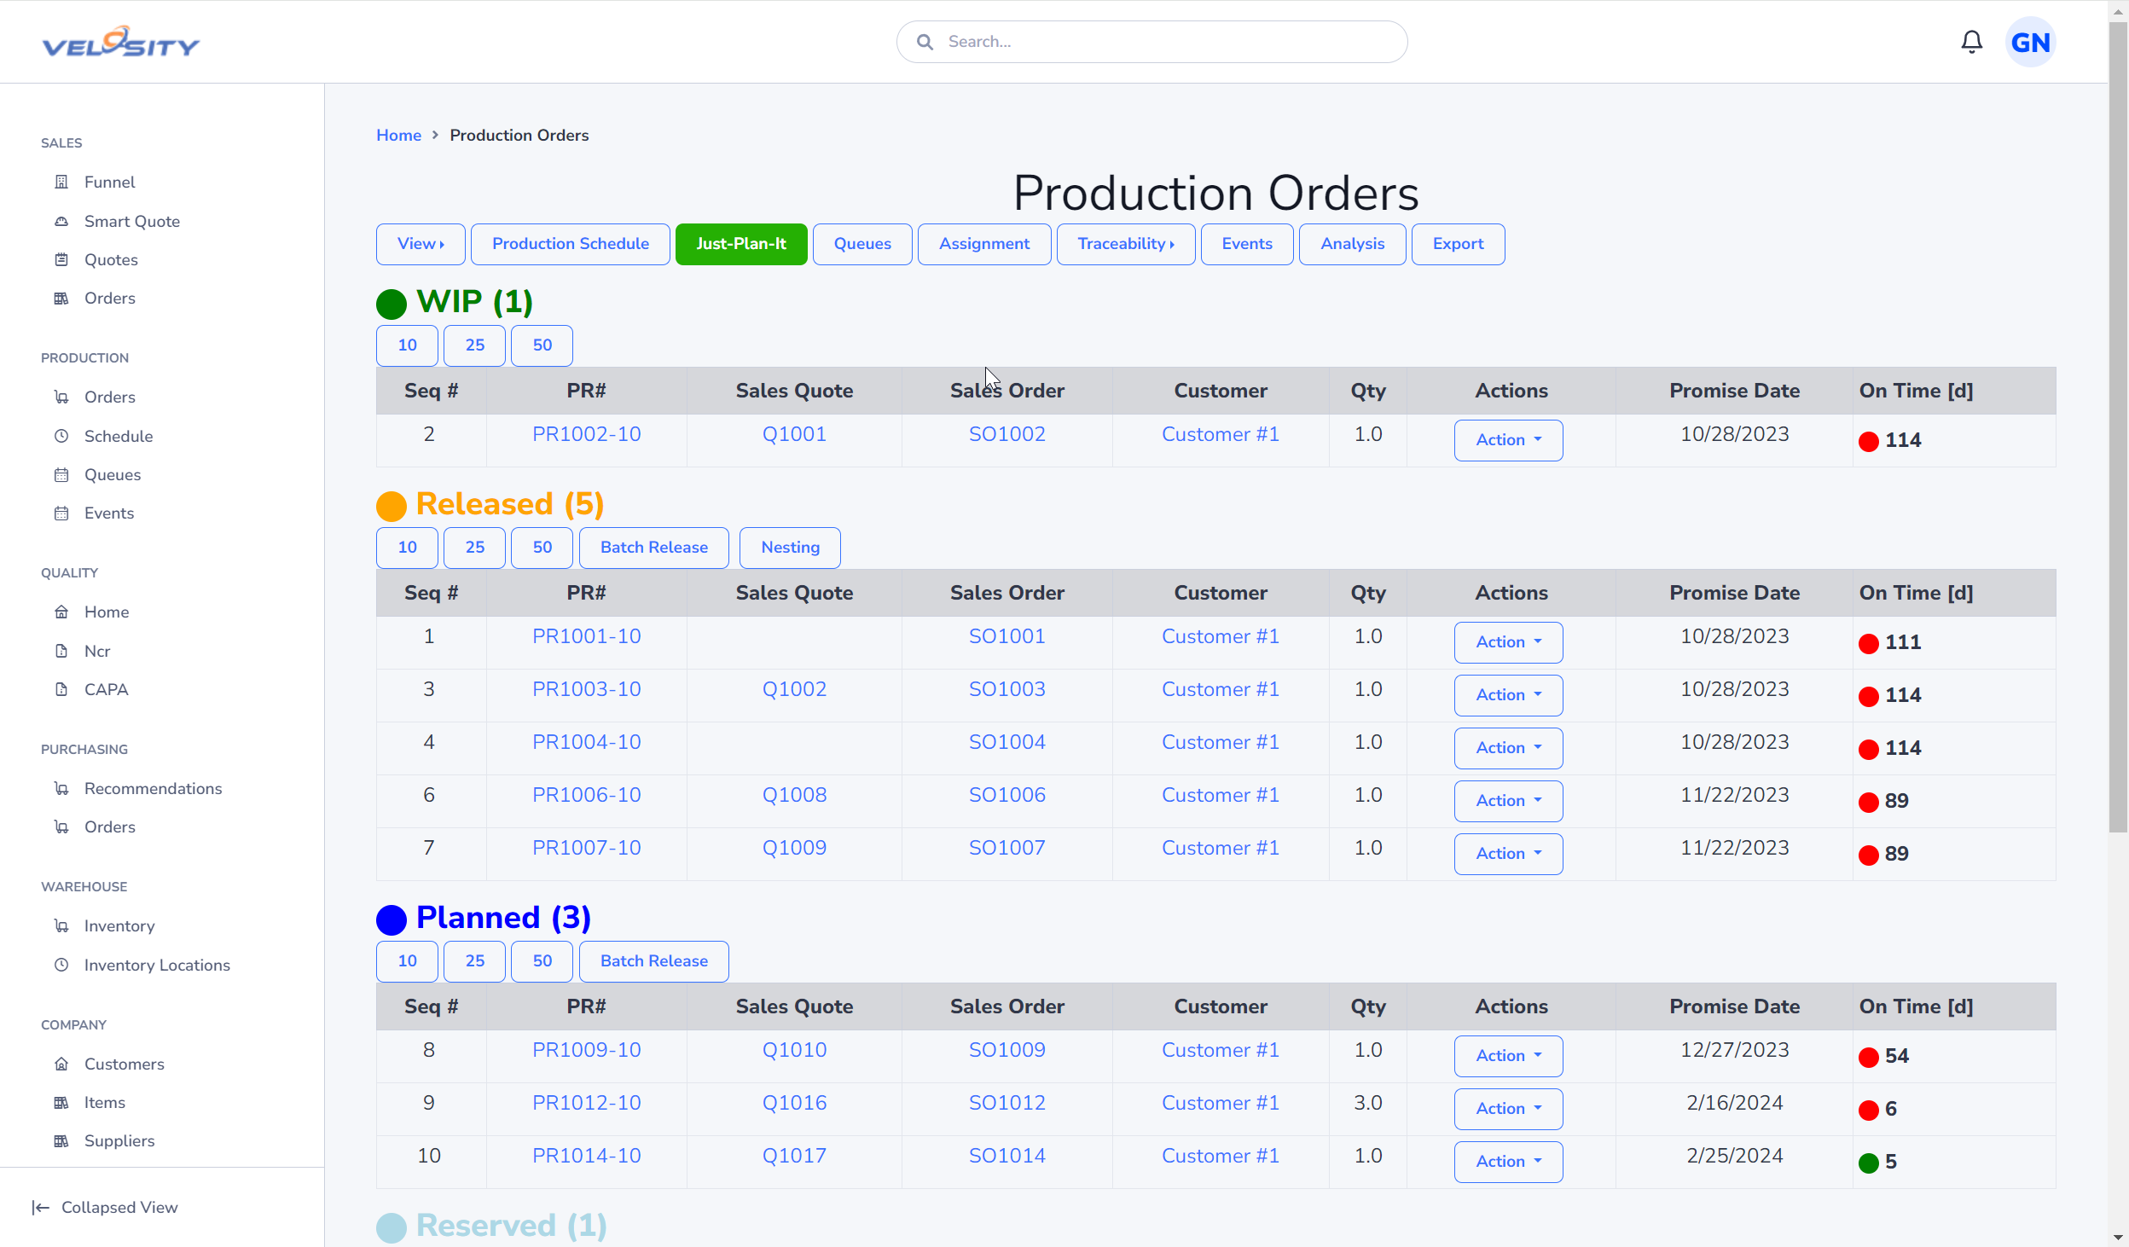Open Action dropdown for PR1014-10

(1508, 1162)
